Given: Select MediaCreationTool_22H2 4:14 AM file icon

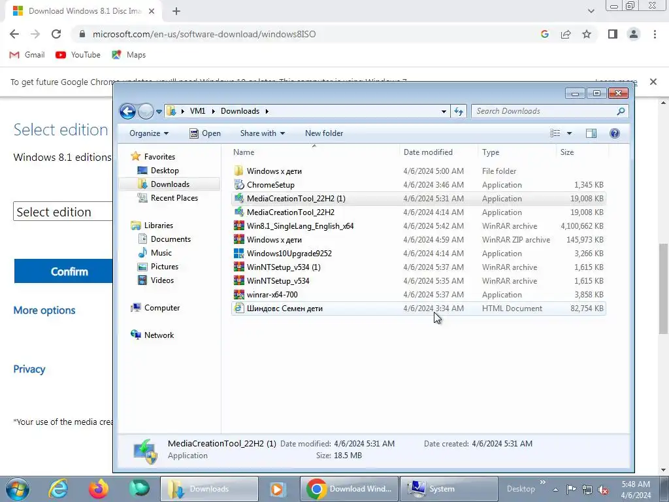Looking at the screenshot, I should 239,212.
